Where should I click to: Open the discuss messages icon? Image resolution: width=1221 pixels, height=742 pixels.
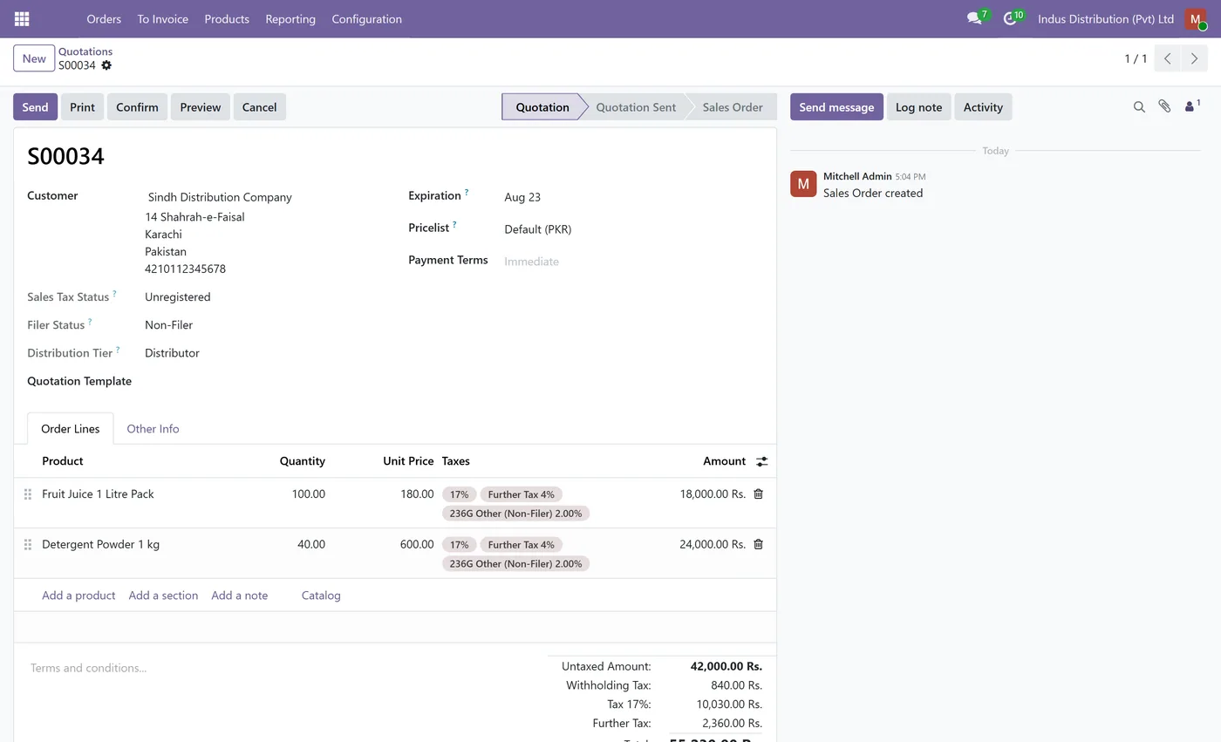[975, 18]
